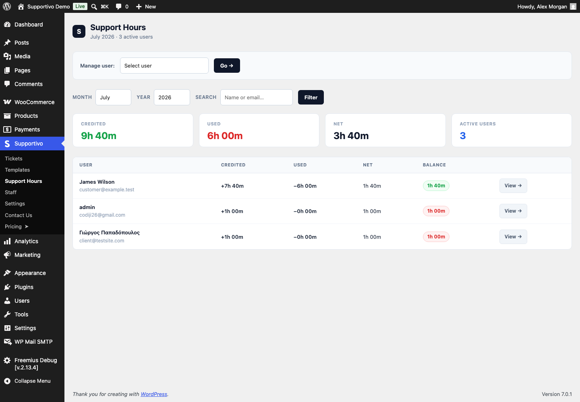Click the Used 6h 00m summary value
580x402 pixels.
(x=225, y=136)
